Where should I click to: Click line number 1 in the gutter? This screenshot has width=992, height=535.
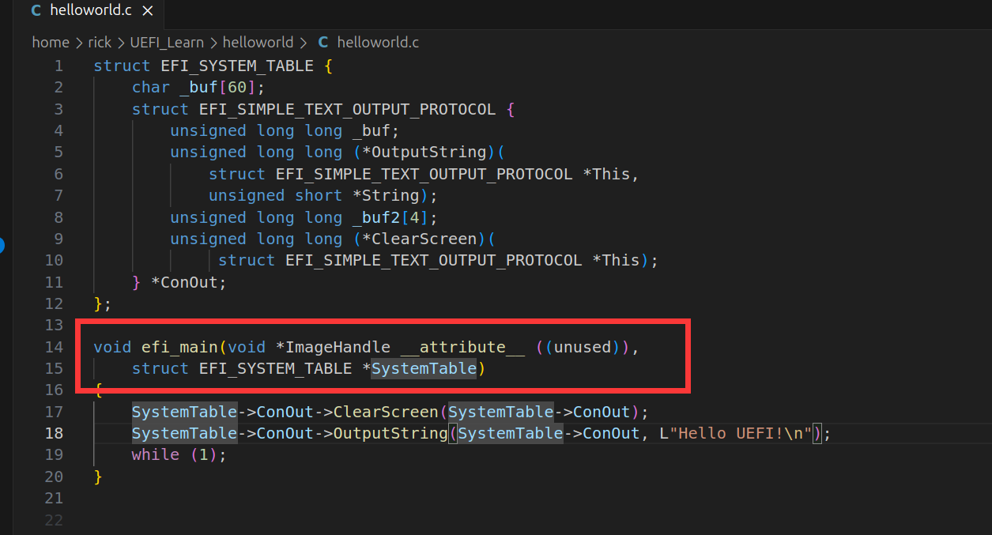point(58,66)
